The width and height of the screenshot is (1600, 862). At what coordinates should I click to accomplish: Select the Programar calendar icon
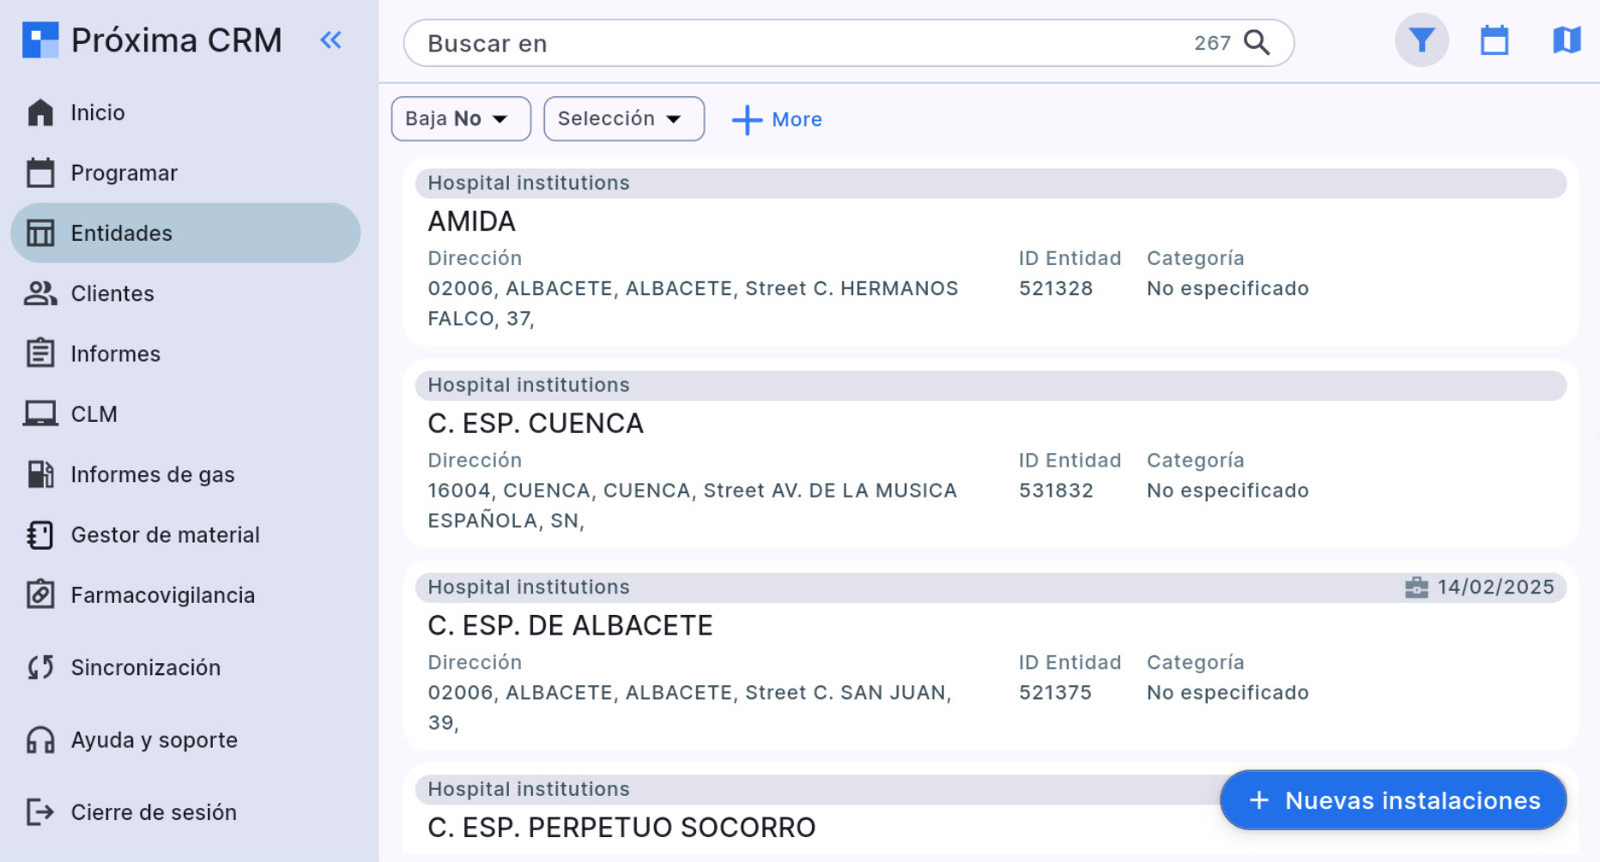[39, 172]
